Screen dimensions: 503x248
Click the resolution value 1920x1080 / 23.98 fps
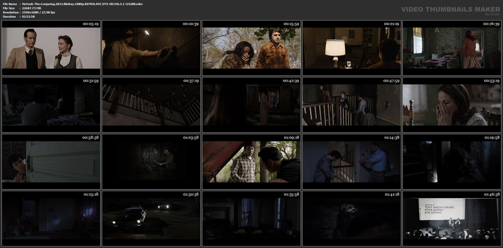pos(39,13)
